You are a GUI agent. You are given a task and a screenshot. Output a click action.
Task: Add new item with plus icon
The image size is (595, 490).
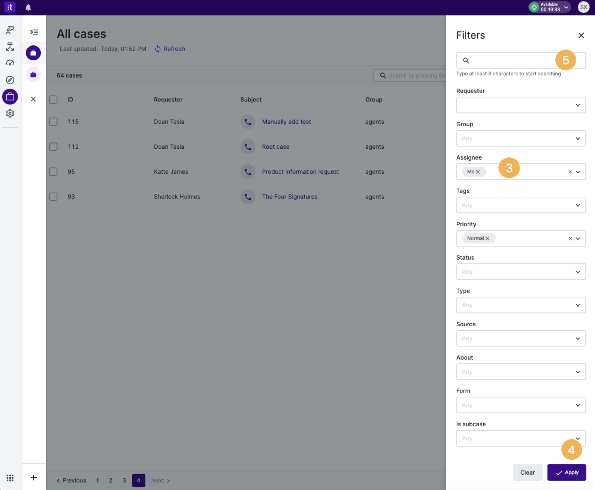click(x=34, y=477)
